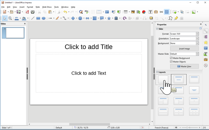This screenshot has height=130, width=209.
Task: Open the Slide Show menu
Action: [47, 7]
